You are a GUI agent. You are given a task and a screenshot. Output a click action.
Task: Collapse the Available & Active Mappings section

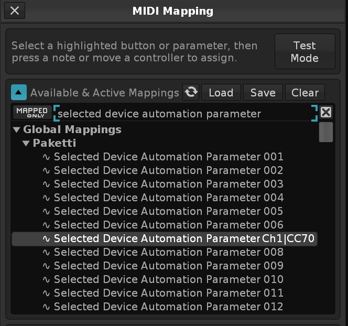19,93
